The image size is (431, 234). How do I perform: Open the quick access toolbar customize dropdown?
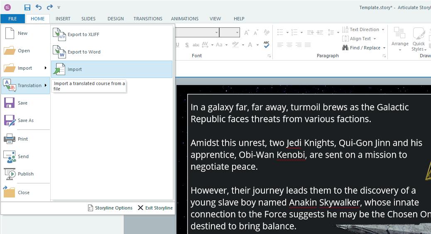[x=59, y=8]
